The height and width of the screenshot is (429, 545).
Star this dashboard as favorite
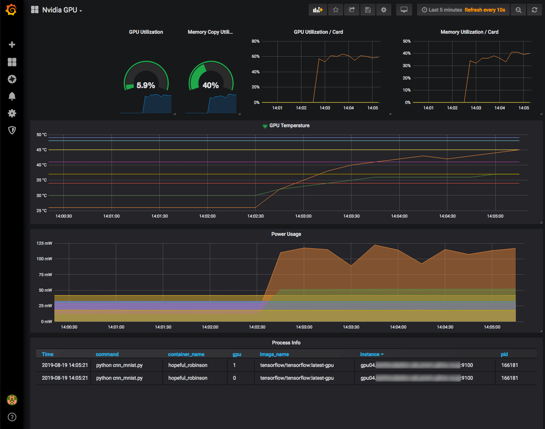click(336, 10)
